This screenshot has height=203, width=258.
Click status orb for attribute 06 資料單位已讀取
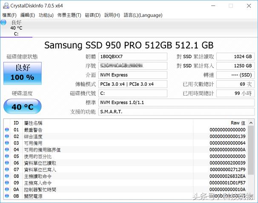coord(7,163)
